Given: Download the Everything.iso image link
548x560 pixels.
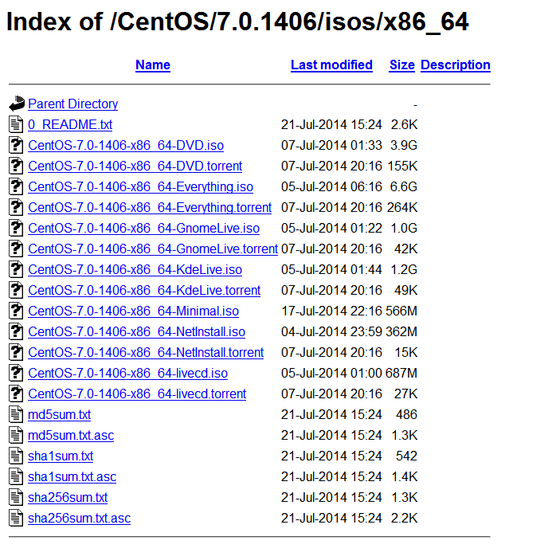Looking at the screenshot, I should (141, 186).
